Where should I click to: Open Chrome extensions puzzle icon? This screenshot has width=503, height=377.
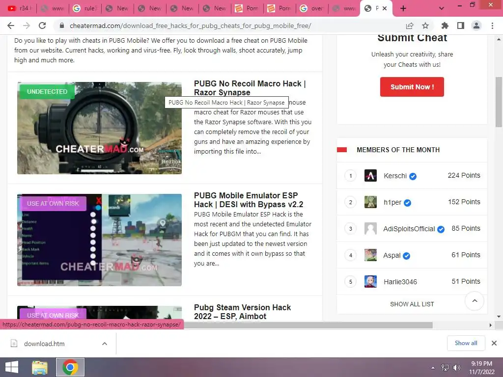point(445,26)
